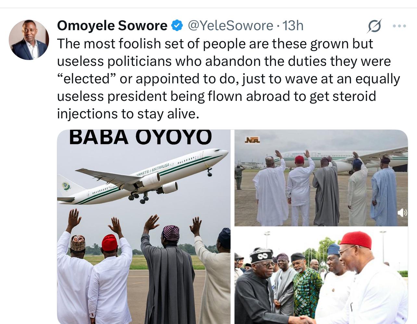This screenshot has height=324, width=417.
Task: Open Omoyele Sowore's profile picture
Action: click(x=29, y=40)
